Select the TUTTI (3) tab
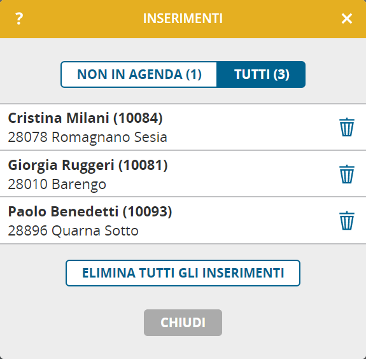Image resolution: width=366 pixels, height=359 pixels. 262,74
